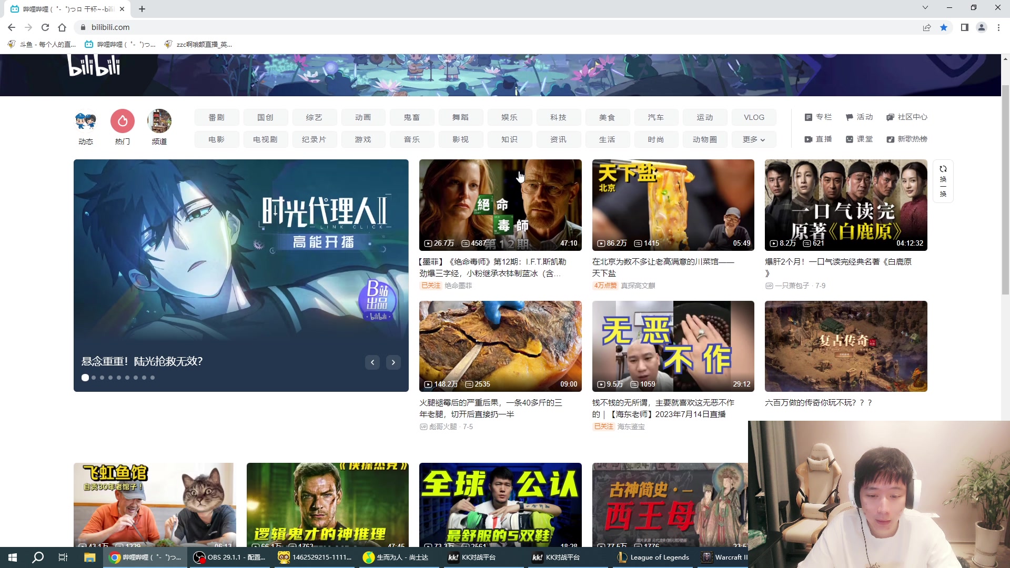1010x568 pixels.
Task: Open File Explorer from the taskbar
Action: pyautogui.click(x=89, y=557)
